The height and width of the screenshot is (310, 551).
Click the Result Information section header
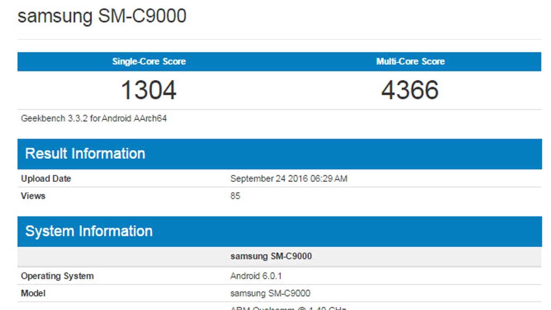(x=85, y=154)
